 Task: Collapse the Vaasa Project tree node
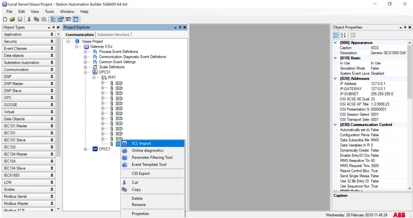[68, 41]
